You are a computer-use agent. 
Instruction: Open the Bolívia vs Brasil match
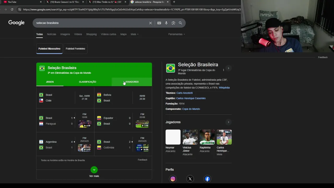click(x=123, y=98)
